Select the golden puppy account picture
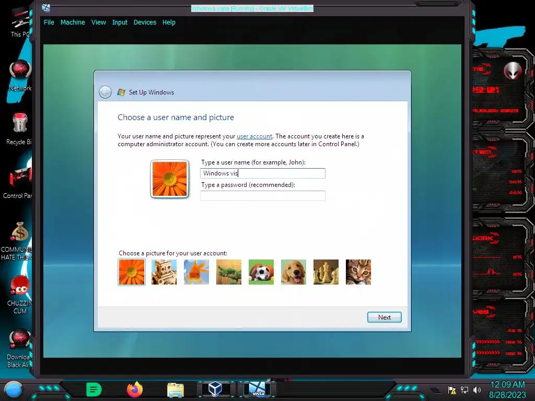The height and width of the screenshot is (401, 535). pyautogui.click(x=294, y=272)
